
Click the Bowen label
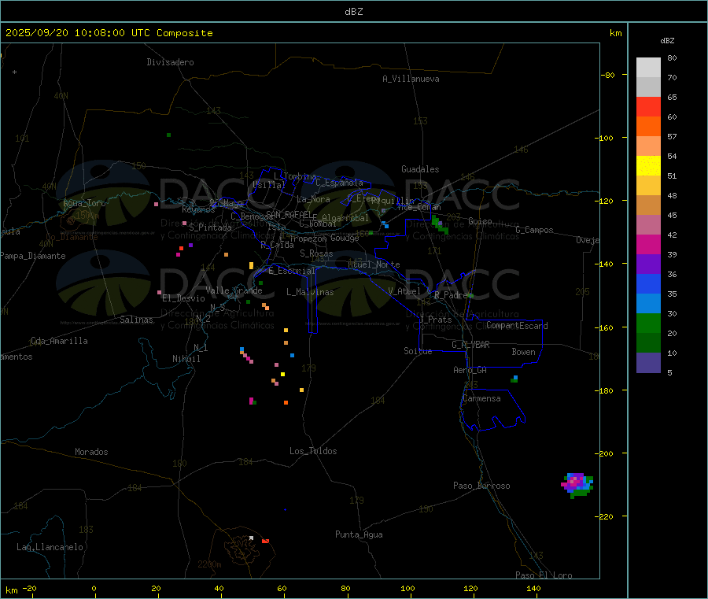click(523, 352)
